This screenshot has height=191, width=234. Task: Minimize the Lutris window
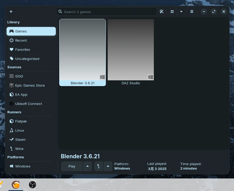pos(204,12)
